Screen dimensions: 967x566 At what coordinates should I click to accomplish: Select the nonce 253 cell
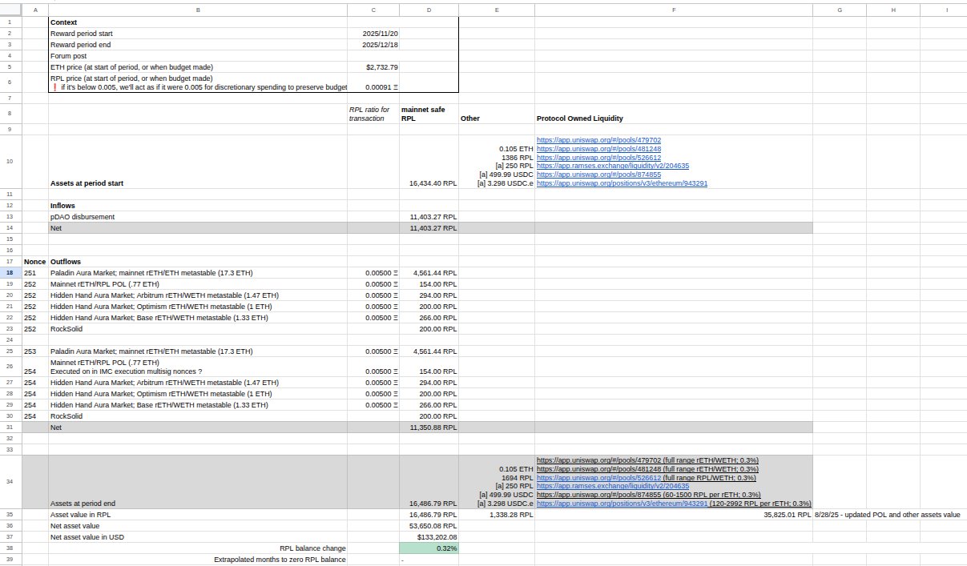click(34, 351)
